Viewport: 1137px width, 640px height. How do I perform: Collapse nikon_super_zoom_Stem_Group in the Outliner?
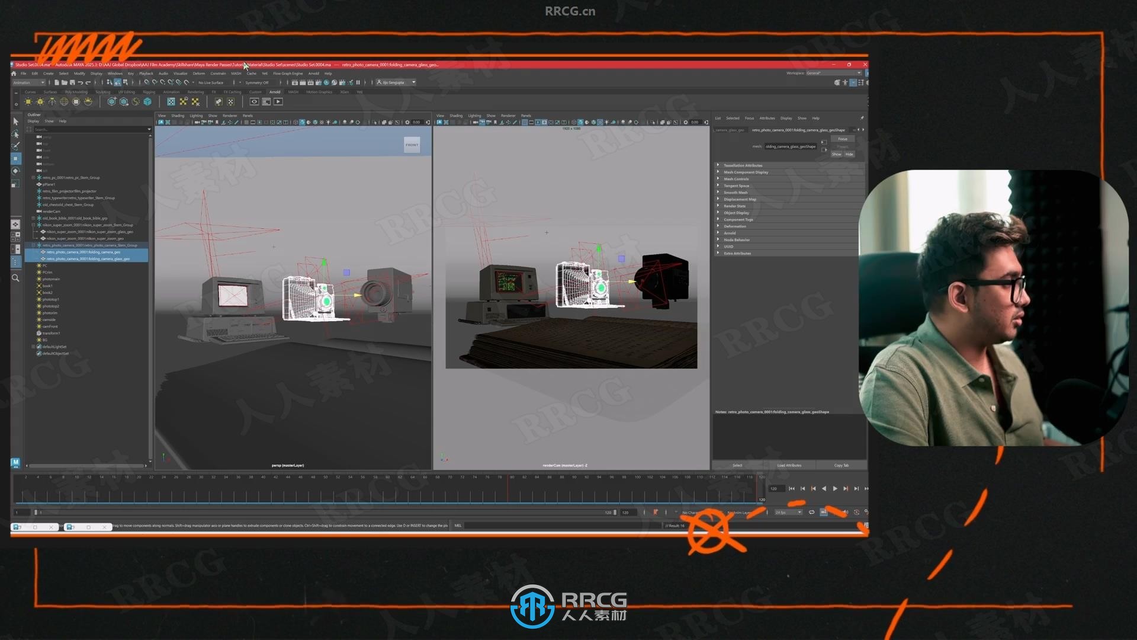(33, 225)
